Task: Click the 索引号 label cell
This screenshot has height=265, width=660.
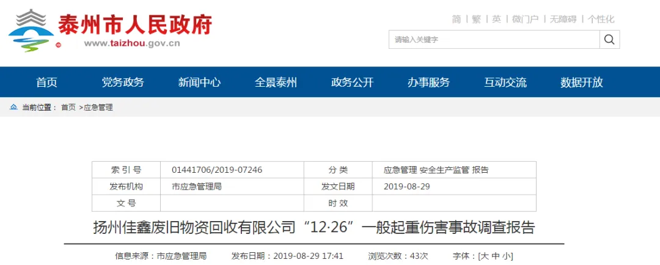Action: [127, 170]
